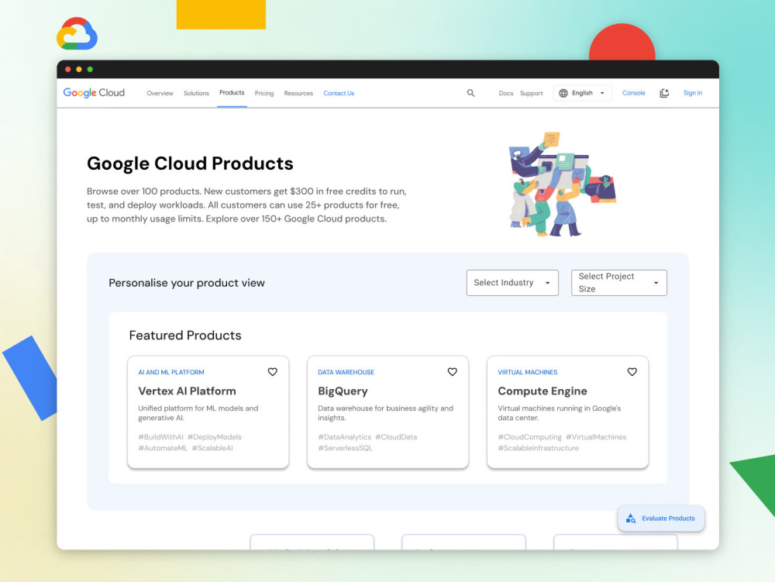Click the green maximize window dot

coord(90,69)
